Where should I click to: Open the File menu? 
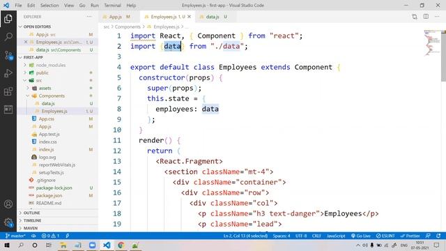(18, 6)
